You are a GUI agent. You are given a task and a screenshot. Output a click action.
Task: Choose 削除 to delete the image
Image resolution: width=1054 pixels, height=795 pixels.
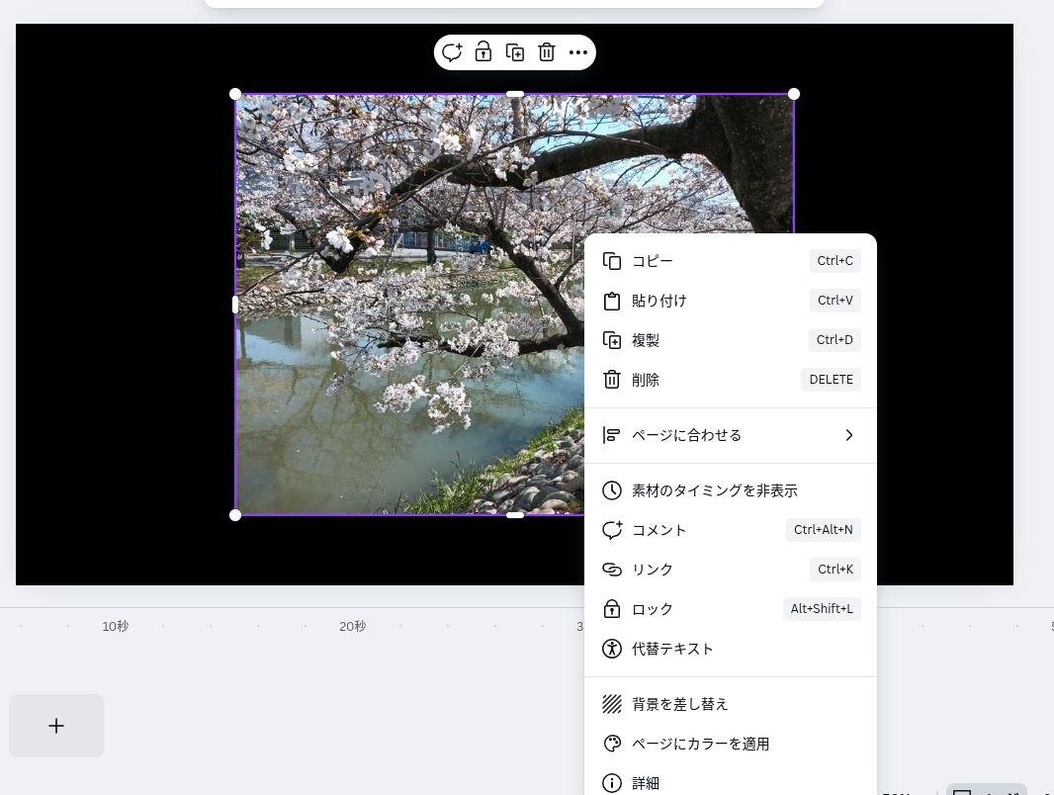(646, 380)
